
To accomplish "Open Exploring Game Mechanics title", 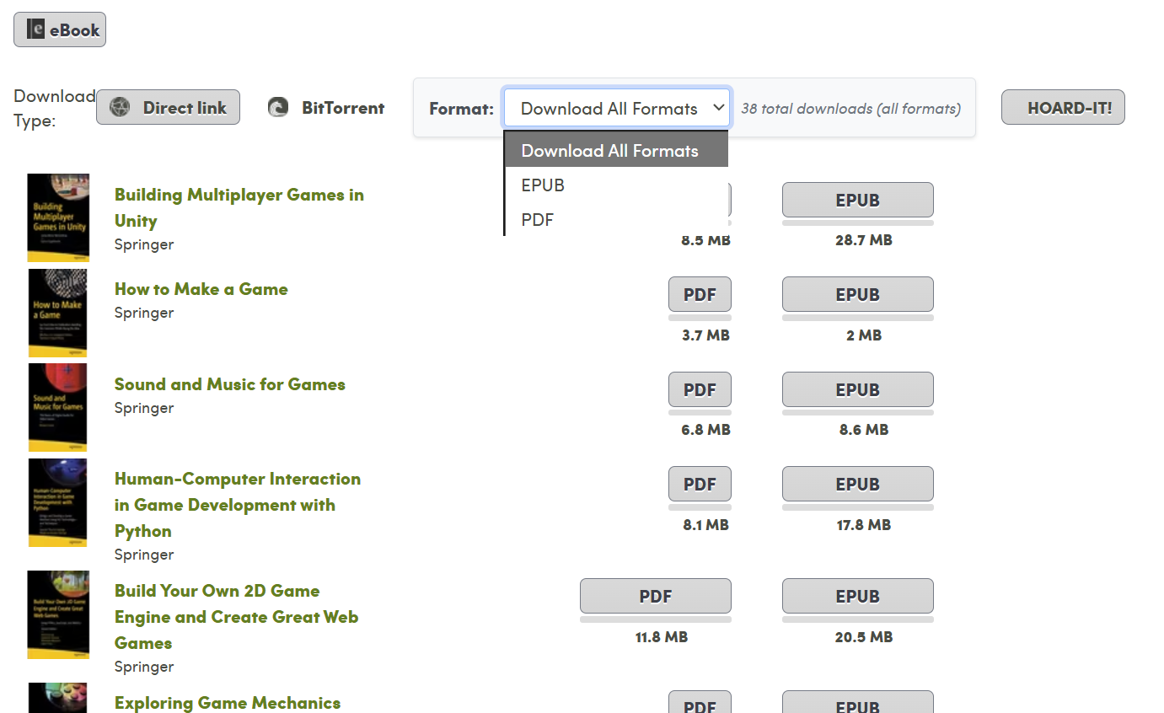I will 228,703.
